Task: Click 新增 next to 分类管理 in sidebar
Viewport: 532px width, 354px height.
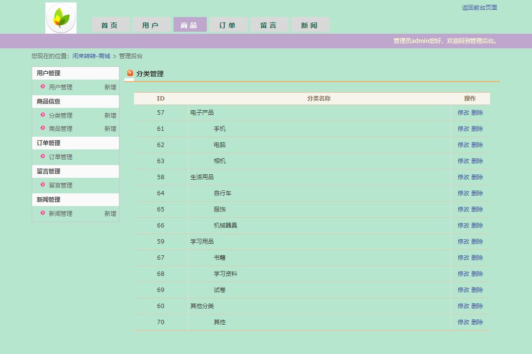Action: 110,115
